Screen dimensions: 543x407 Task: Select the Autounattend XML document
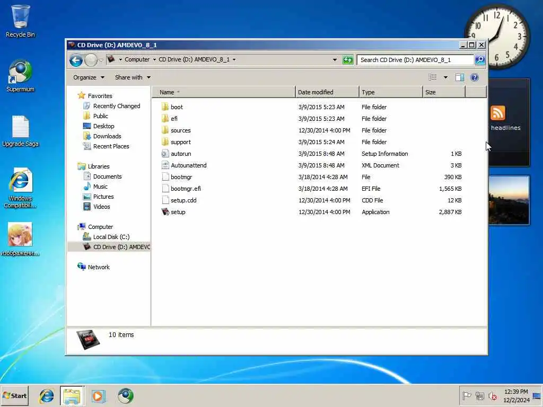tap(184, 165)
